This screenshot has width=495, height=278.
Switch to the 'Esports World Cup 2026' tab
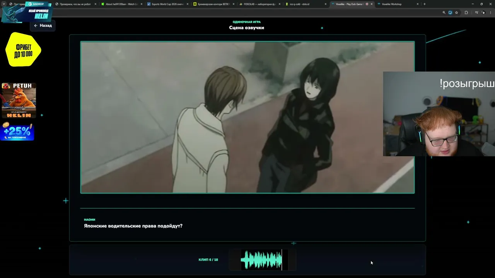click(167, 4)
